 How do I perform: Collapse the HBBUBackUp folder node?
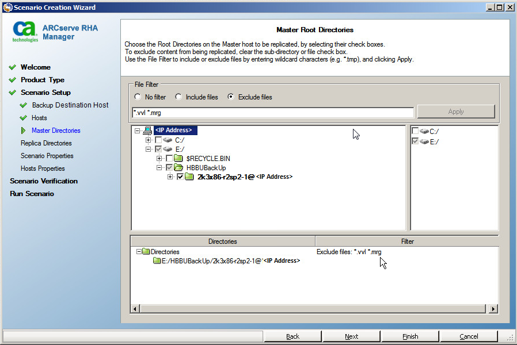[x=159, y=168]
